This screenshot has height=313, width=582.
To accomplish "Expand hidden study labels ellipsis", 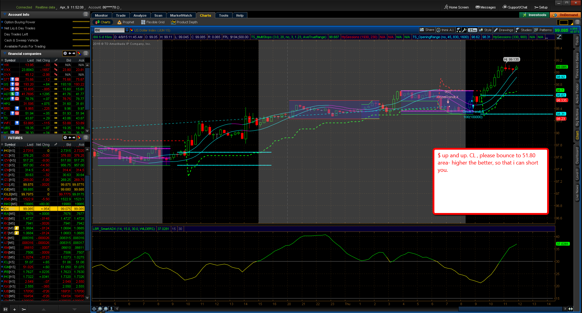I will click(547, 37).
